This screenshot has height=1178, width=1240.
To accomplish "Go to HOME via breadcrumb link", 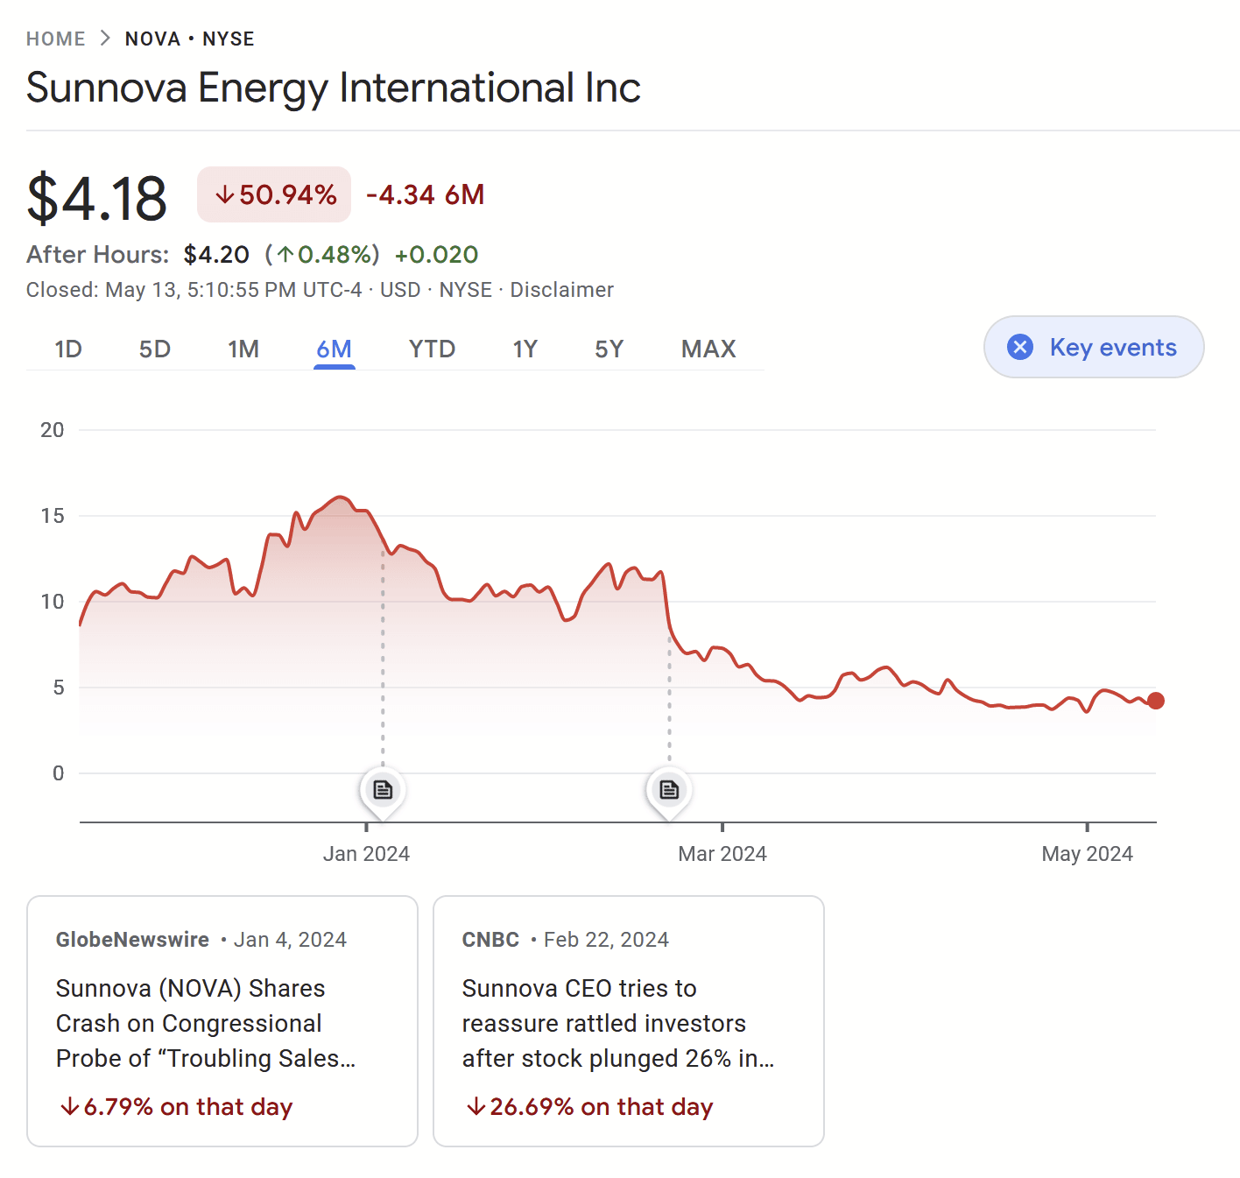I will tap(56, 39).
